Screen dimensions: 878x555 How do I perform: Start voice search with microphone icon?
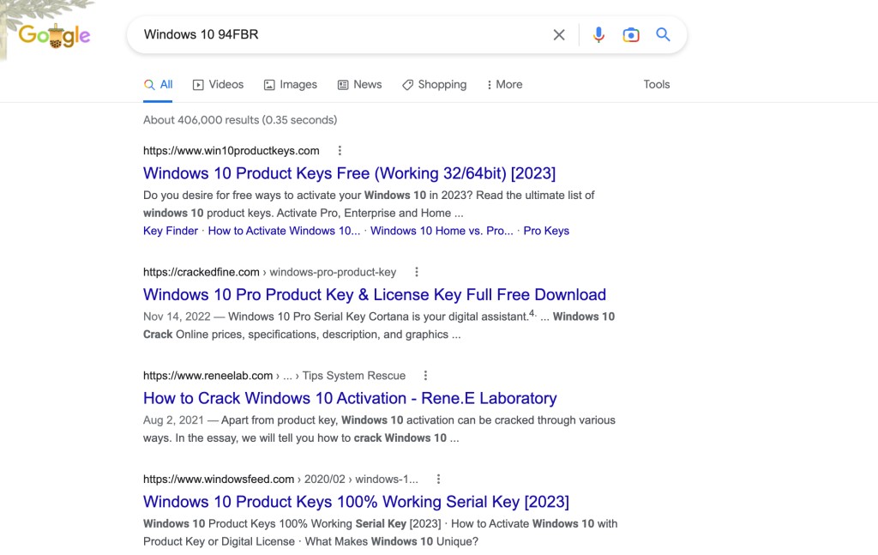tap(598, 34)
